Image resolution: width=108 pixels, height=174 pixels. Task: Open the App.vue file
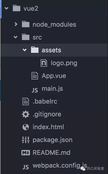pyautogui.click(x=54, y=76)
